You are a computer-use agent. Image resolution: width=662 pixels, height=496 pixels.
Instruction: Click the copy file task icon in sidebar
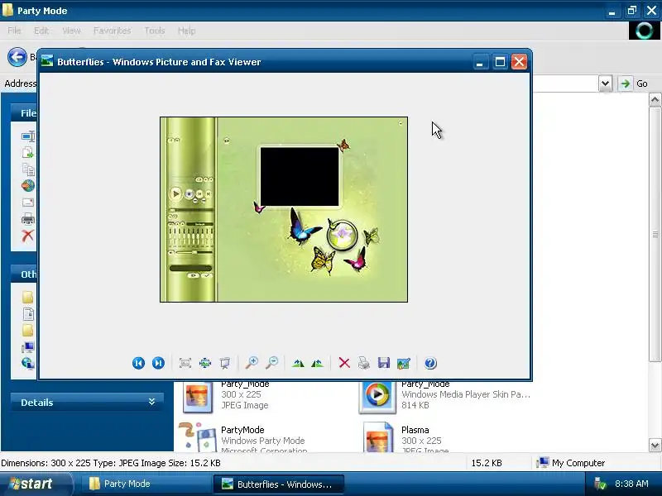(x=28, y=169)
